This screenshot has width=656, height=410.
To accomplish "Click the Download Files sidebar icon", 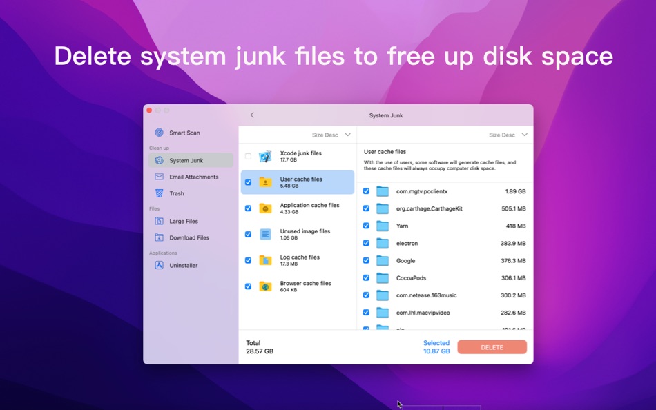I will (x=159, y=237).
